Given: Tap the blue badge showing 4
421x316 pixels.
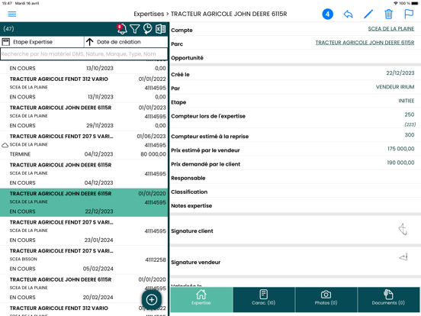Looking at the screenshot, I should pos(327,14).
